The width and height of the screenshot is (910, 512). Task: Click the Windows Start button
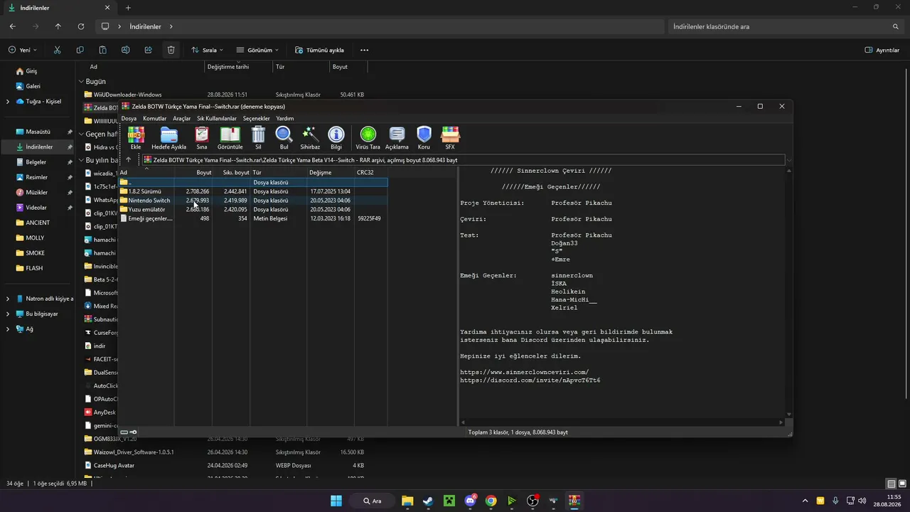(x=336, y=501)
